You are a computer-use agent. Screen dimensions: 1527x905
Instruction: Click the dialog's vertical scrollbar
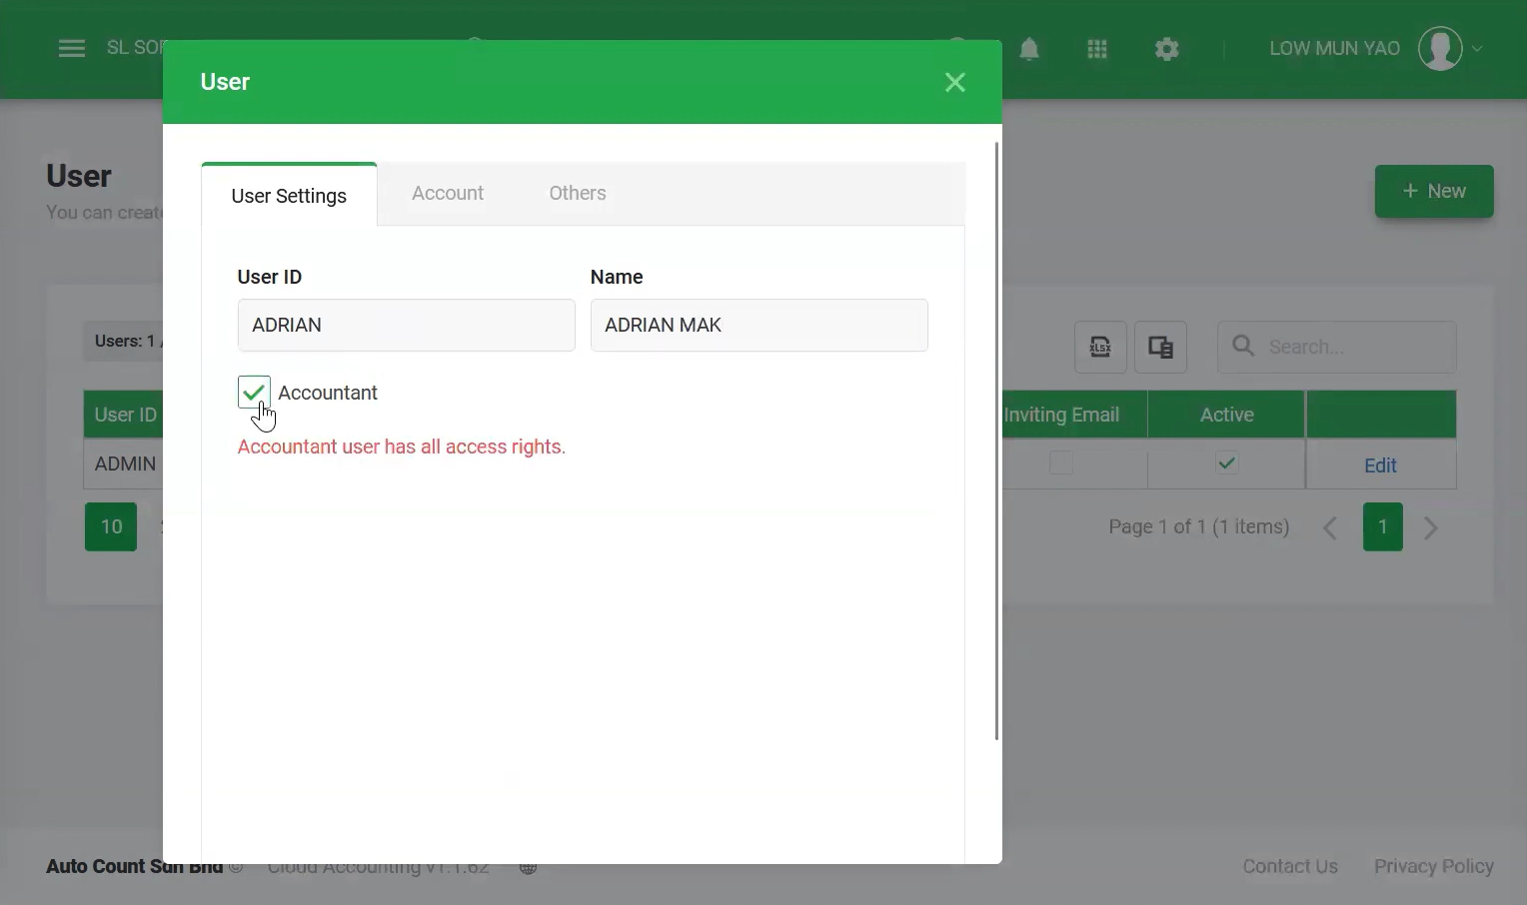996,440
